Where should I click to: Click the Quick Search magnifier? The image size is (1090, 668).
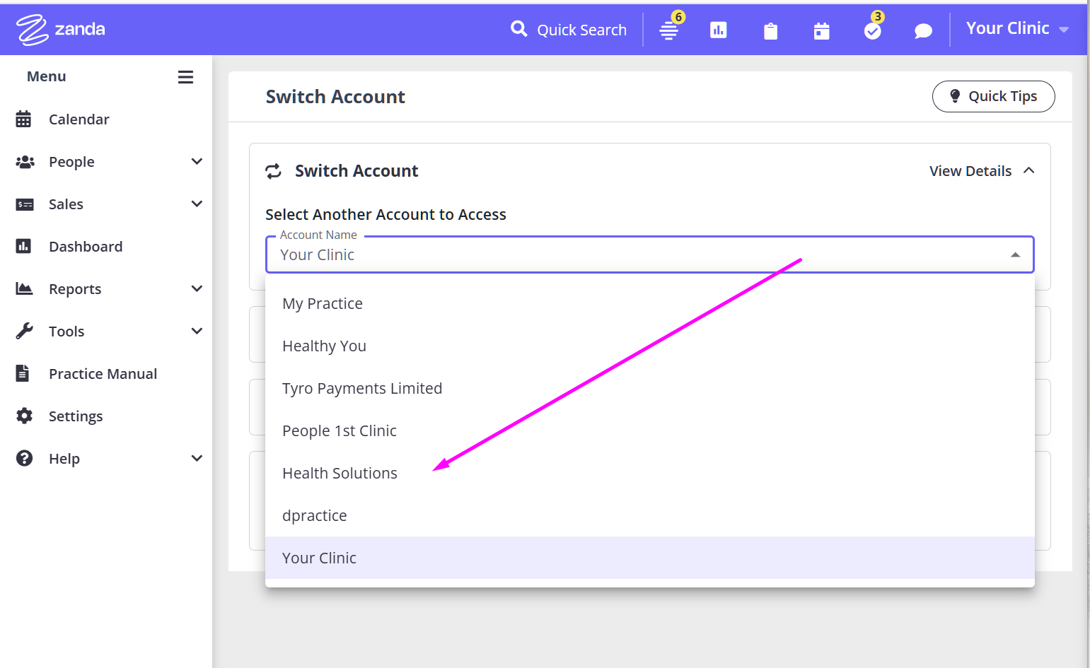[519, 29]
